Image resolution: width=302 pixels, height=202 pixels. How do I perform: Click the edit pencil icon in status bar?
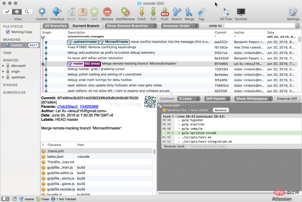(x=15, y=199)
